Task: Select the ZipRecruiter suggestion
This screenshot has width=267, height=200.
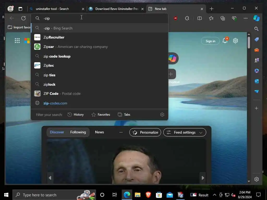Action: (99, 37)
